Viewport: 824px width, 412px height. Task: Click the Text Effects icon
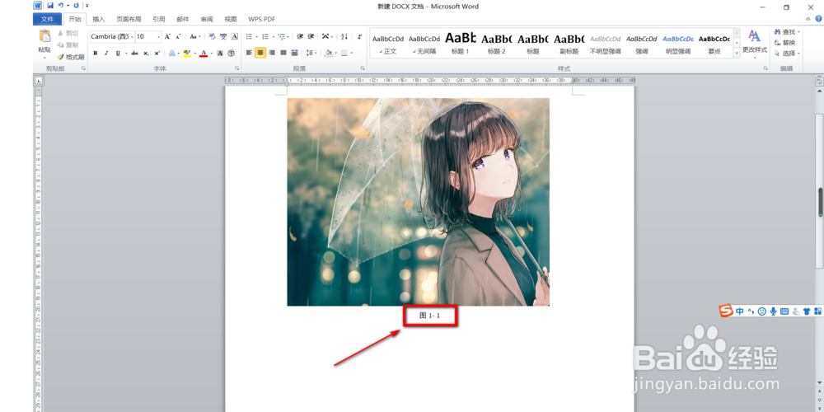click(172, 53)
